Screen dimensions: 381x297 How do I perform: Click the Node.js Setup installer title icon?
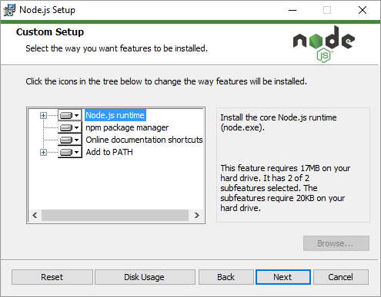[9, 10]
